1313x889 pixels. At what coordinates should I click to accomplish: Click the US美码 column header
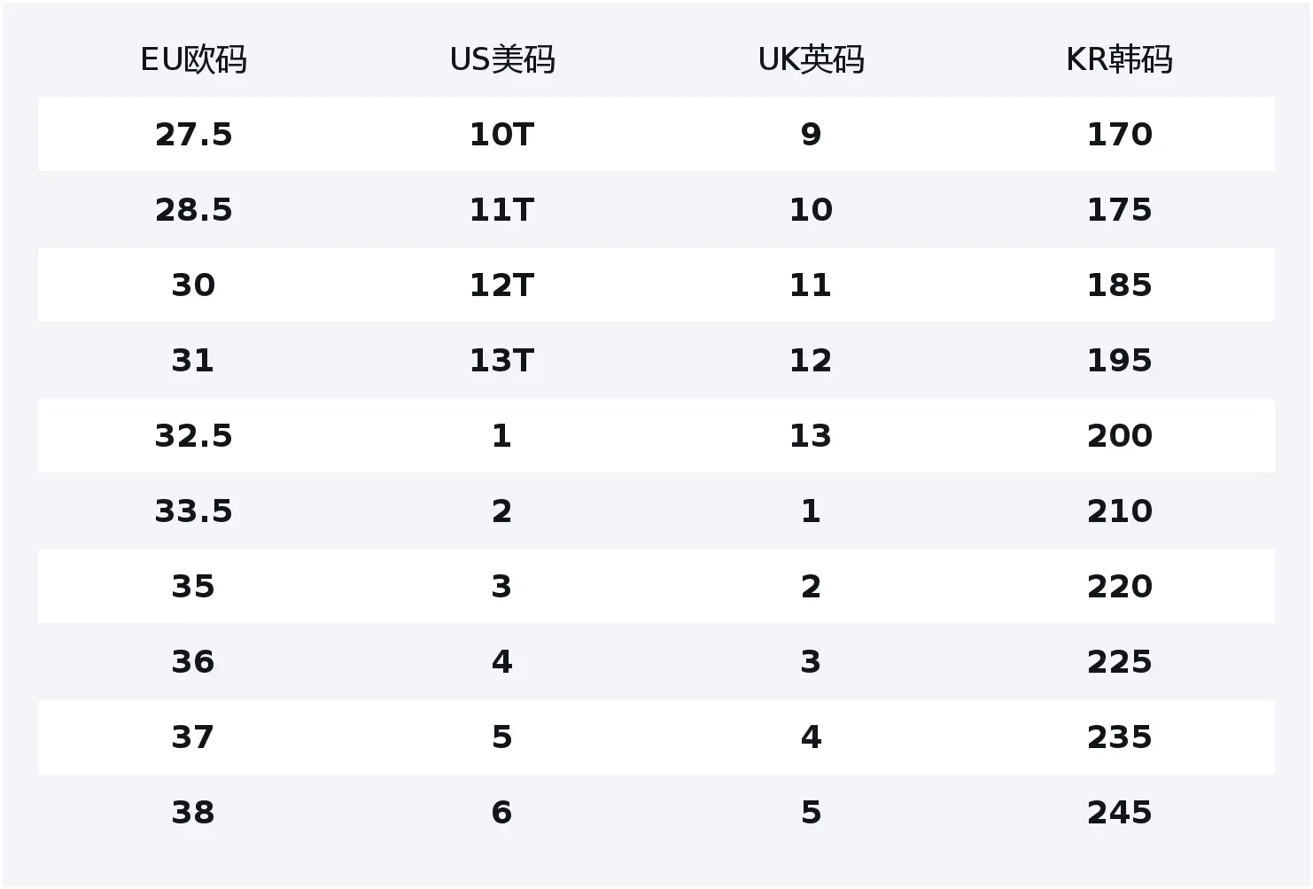pyautogui.click(x=501, y=59)
